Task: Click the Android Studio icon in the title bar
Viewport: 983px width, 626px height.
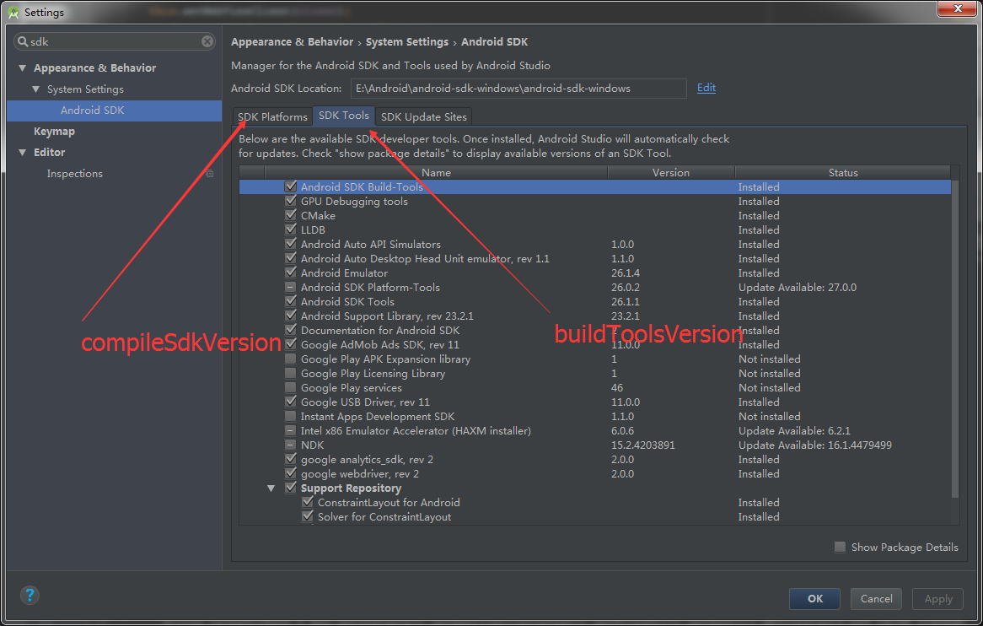Action: [13, 12]
